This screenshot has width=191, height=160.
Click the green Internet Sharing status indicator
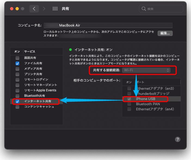point(70,50)
